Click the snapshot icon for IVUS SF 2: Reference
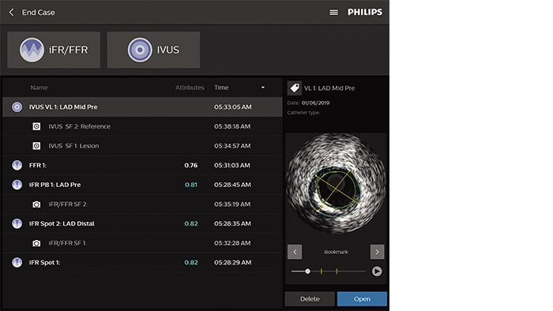The height and width of the screenshot is (311, 553). click(36, 126)
